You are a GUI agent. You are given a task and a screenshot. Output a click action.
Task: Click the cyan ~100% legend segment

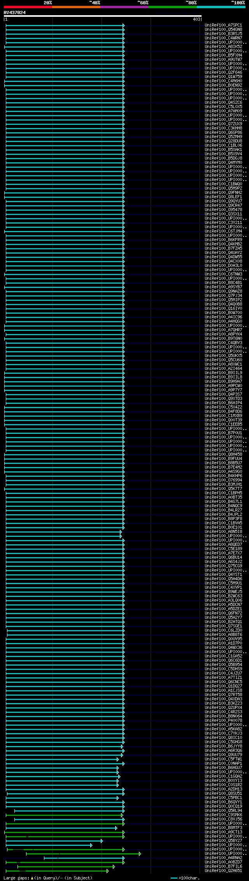click(x=221, y=7)
